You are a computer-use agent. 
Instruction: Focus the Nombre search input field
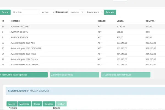tap(25, 12)
